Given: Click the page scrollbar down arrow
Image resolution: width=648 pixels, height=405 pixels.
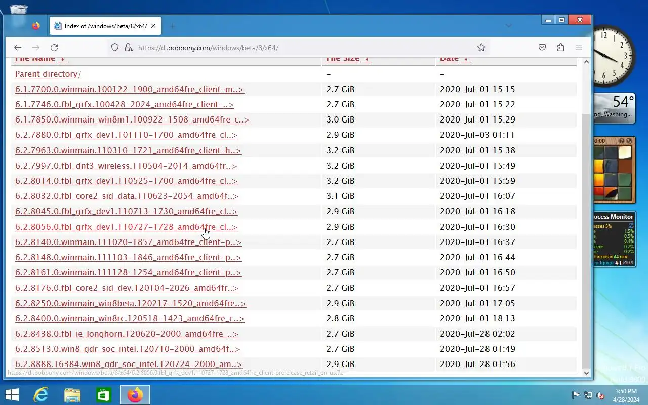Looking at the screenshot, I should [586, 373].
